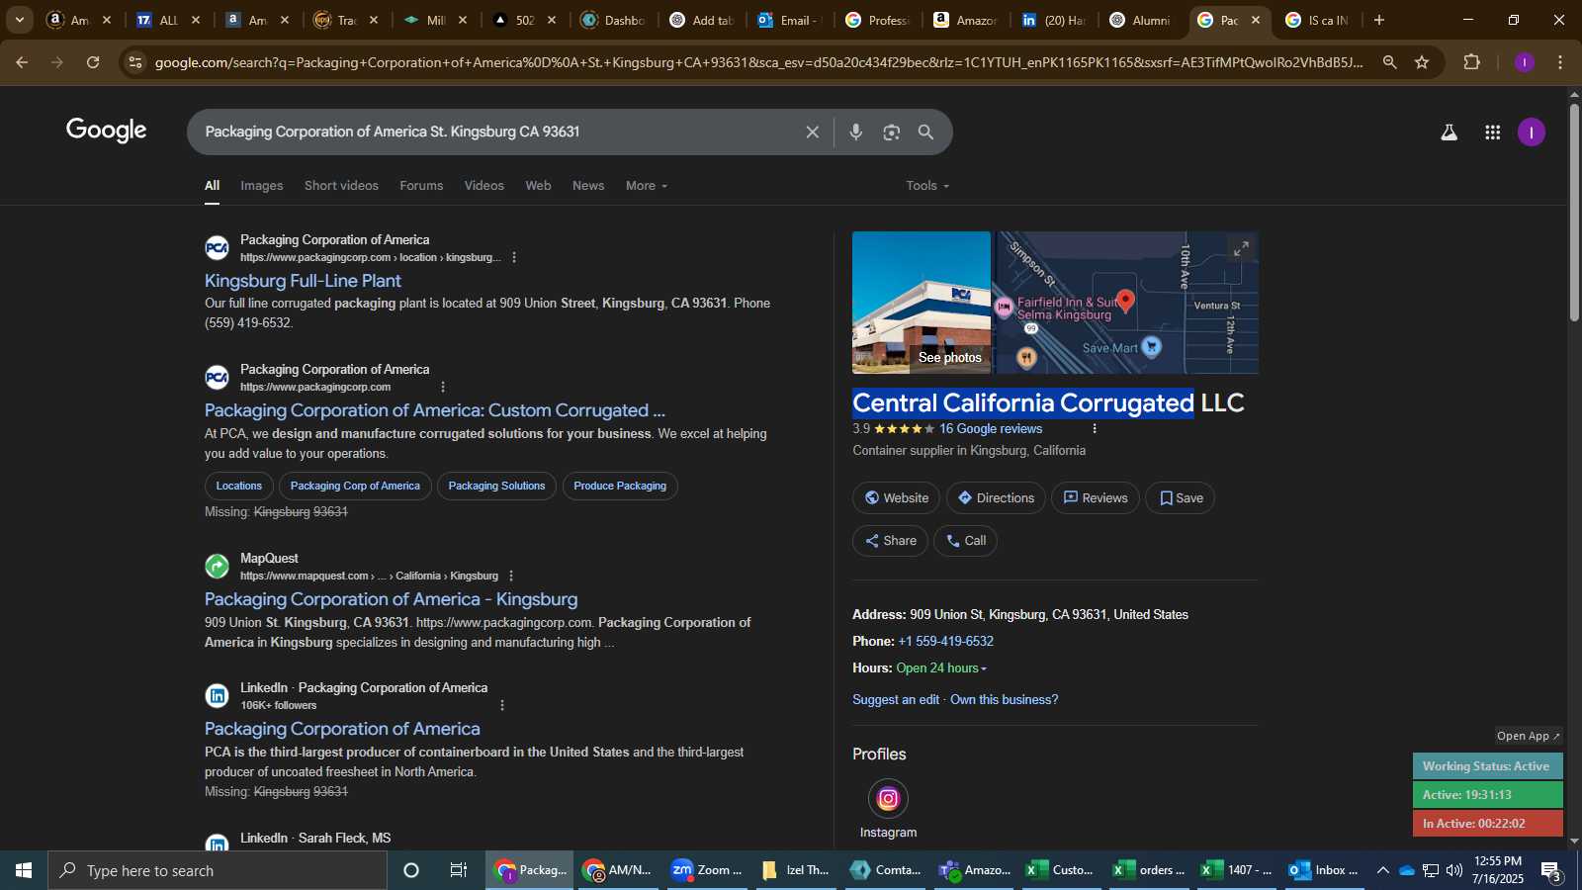Clear the search box text
The image size is (1582, 890).
[812, 133]
